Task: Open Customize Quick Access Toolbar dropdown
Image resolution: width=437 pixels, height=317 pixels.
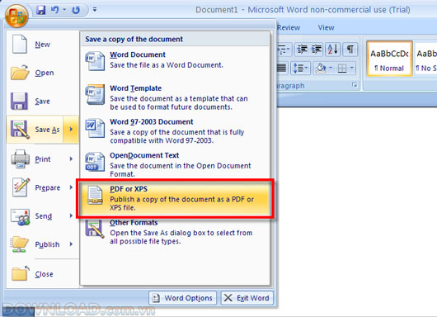Action: [95, 10]
